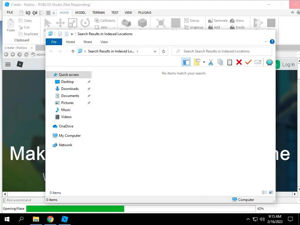The image size is (300, 225).
Task: Click Log In on Roblox page
Action: (288, 65)
